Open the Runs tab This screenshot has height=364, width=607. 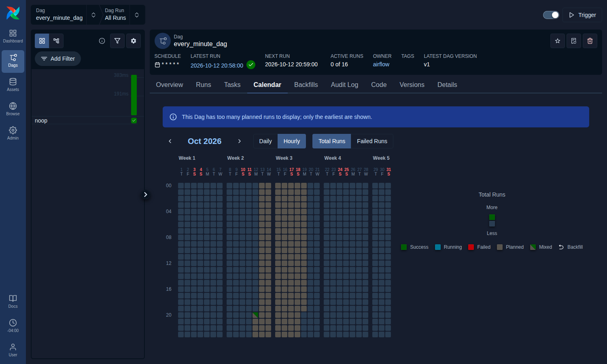coord(204,85)
